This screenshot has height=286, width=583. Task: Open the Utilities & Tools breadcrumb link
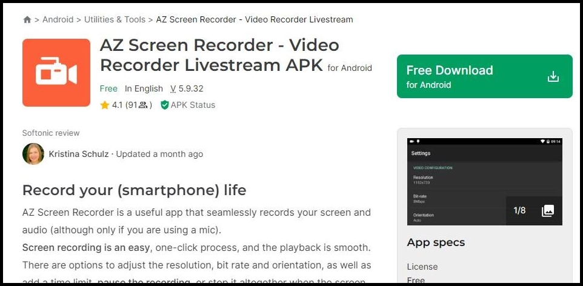(115, 20)
